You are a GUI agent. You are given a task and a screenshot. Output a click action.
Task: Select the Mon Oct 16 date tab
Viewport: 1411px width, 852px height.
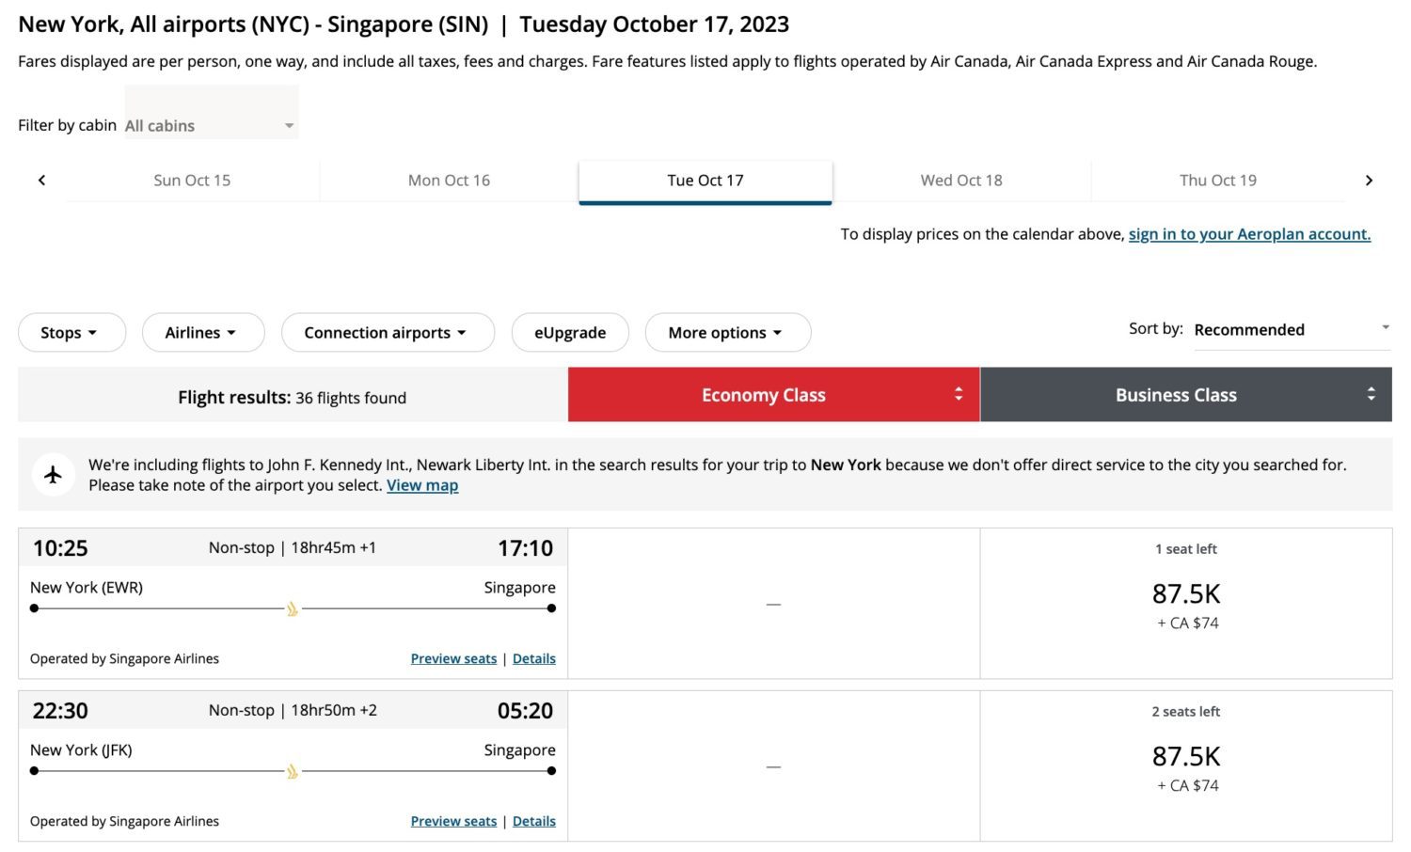click(x=449, y=180)
